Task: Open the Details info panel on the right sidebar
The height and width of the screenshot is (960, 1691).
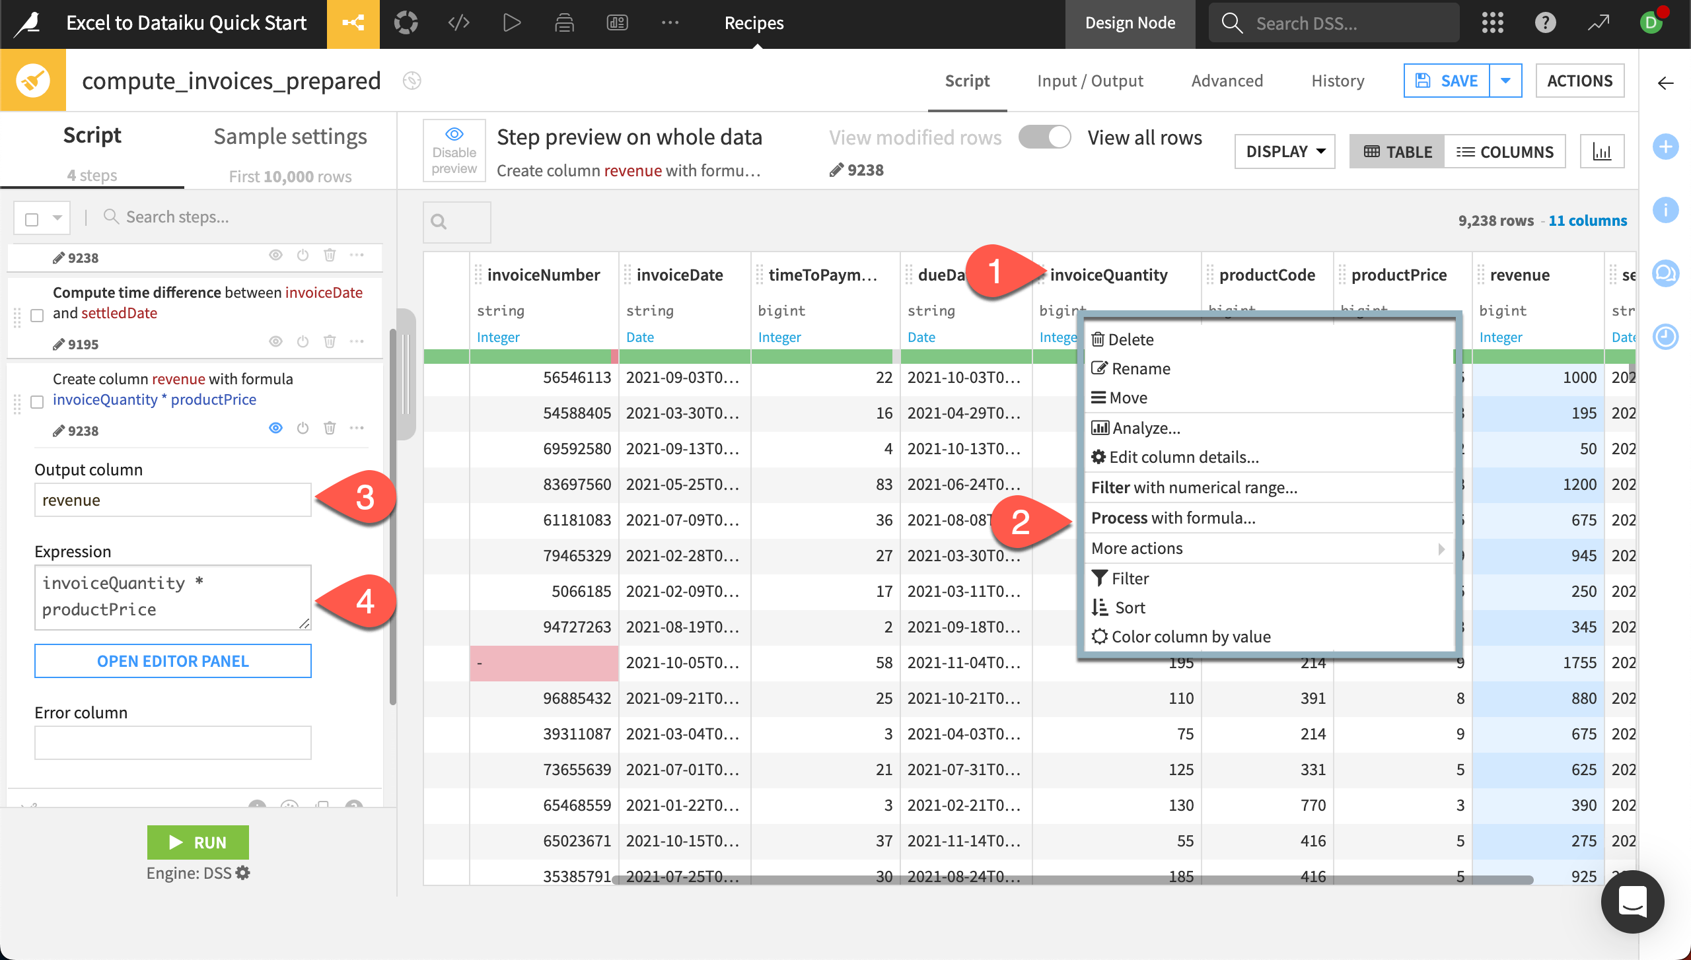Action: point(1665,210)
